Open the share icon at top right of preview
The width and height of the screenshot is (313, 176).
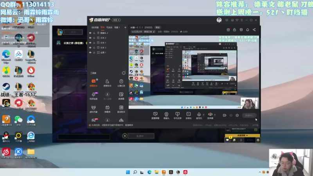254,30
